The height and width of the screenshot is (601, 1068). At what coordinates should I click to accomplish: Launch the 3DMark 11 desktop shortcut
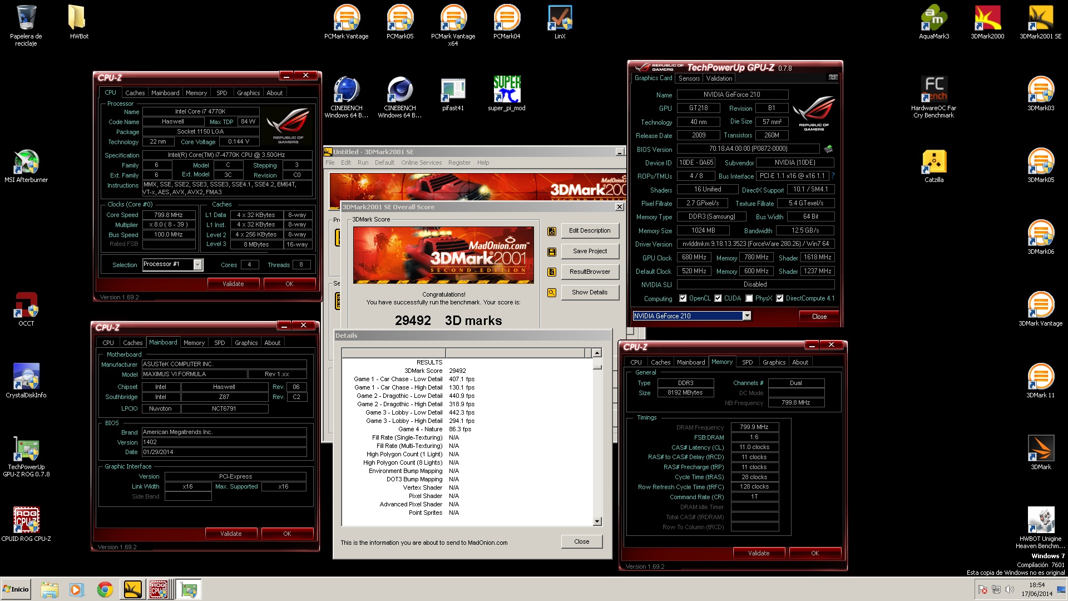click(1041, 381)
